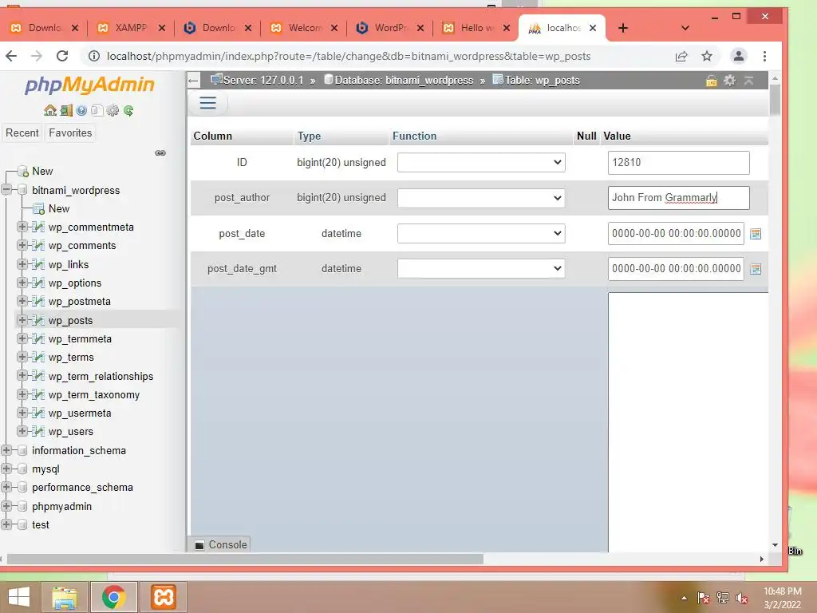Click the browser reload button

pyautogui.click(x=62, y=56)
